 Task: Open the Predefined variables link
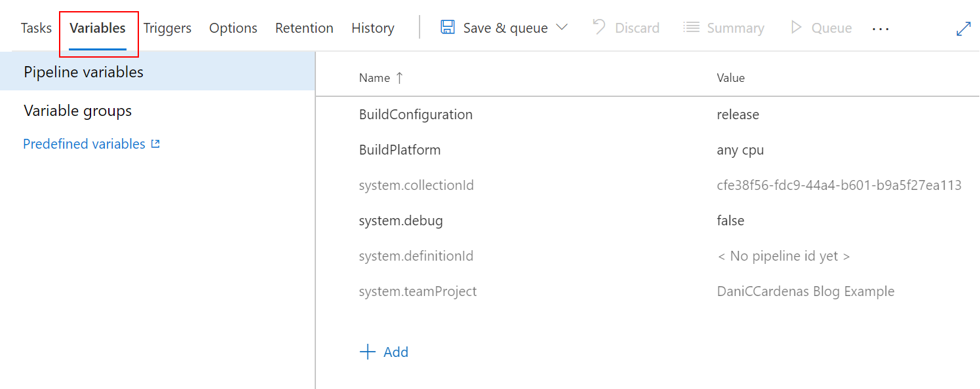[84, 143]
